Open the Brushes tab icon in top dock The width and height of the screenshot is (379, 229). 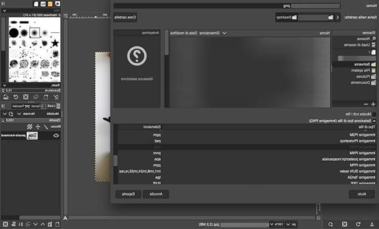tap(58, 4)
